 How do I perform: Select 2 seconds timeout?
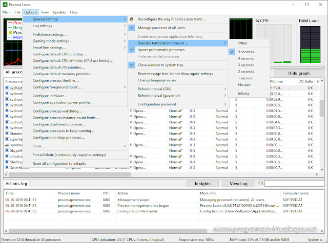(248, 72)
